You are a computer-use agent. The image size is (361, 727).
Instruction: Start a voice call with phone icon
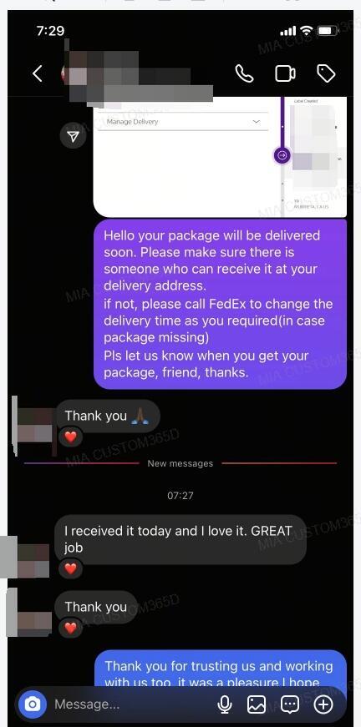(245, 73)
